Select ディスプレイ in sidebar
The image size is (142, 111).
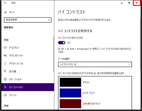pyautogui.click(x=28, y=48)
